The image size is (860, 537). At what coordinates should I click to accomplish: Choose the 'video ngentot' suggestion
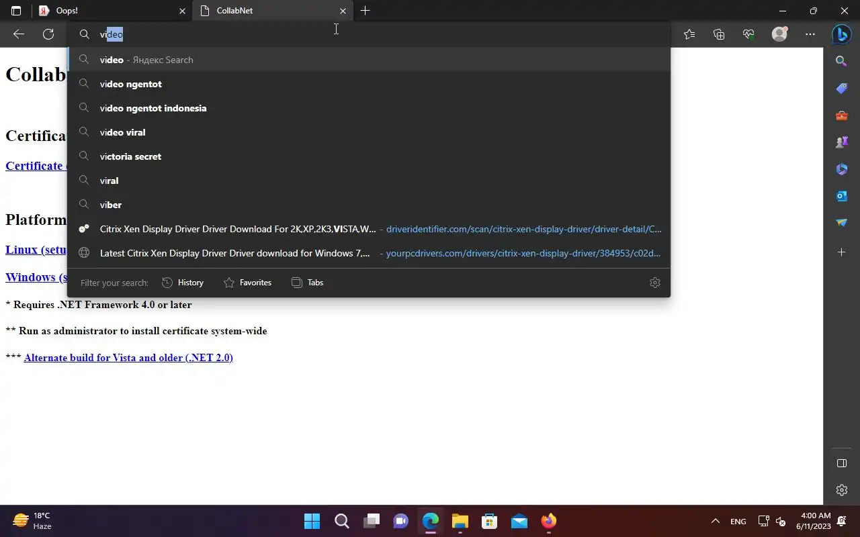point(369,84)
